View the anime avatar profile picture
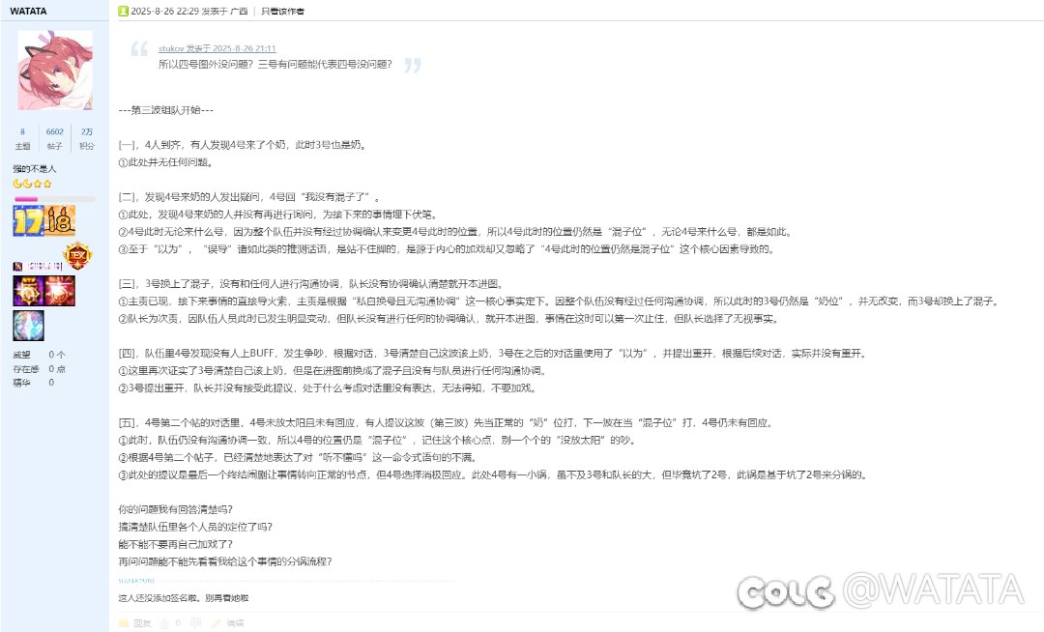1044x632 pixels. (x=54, y=70)
